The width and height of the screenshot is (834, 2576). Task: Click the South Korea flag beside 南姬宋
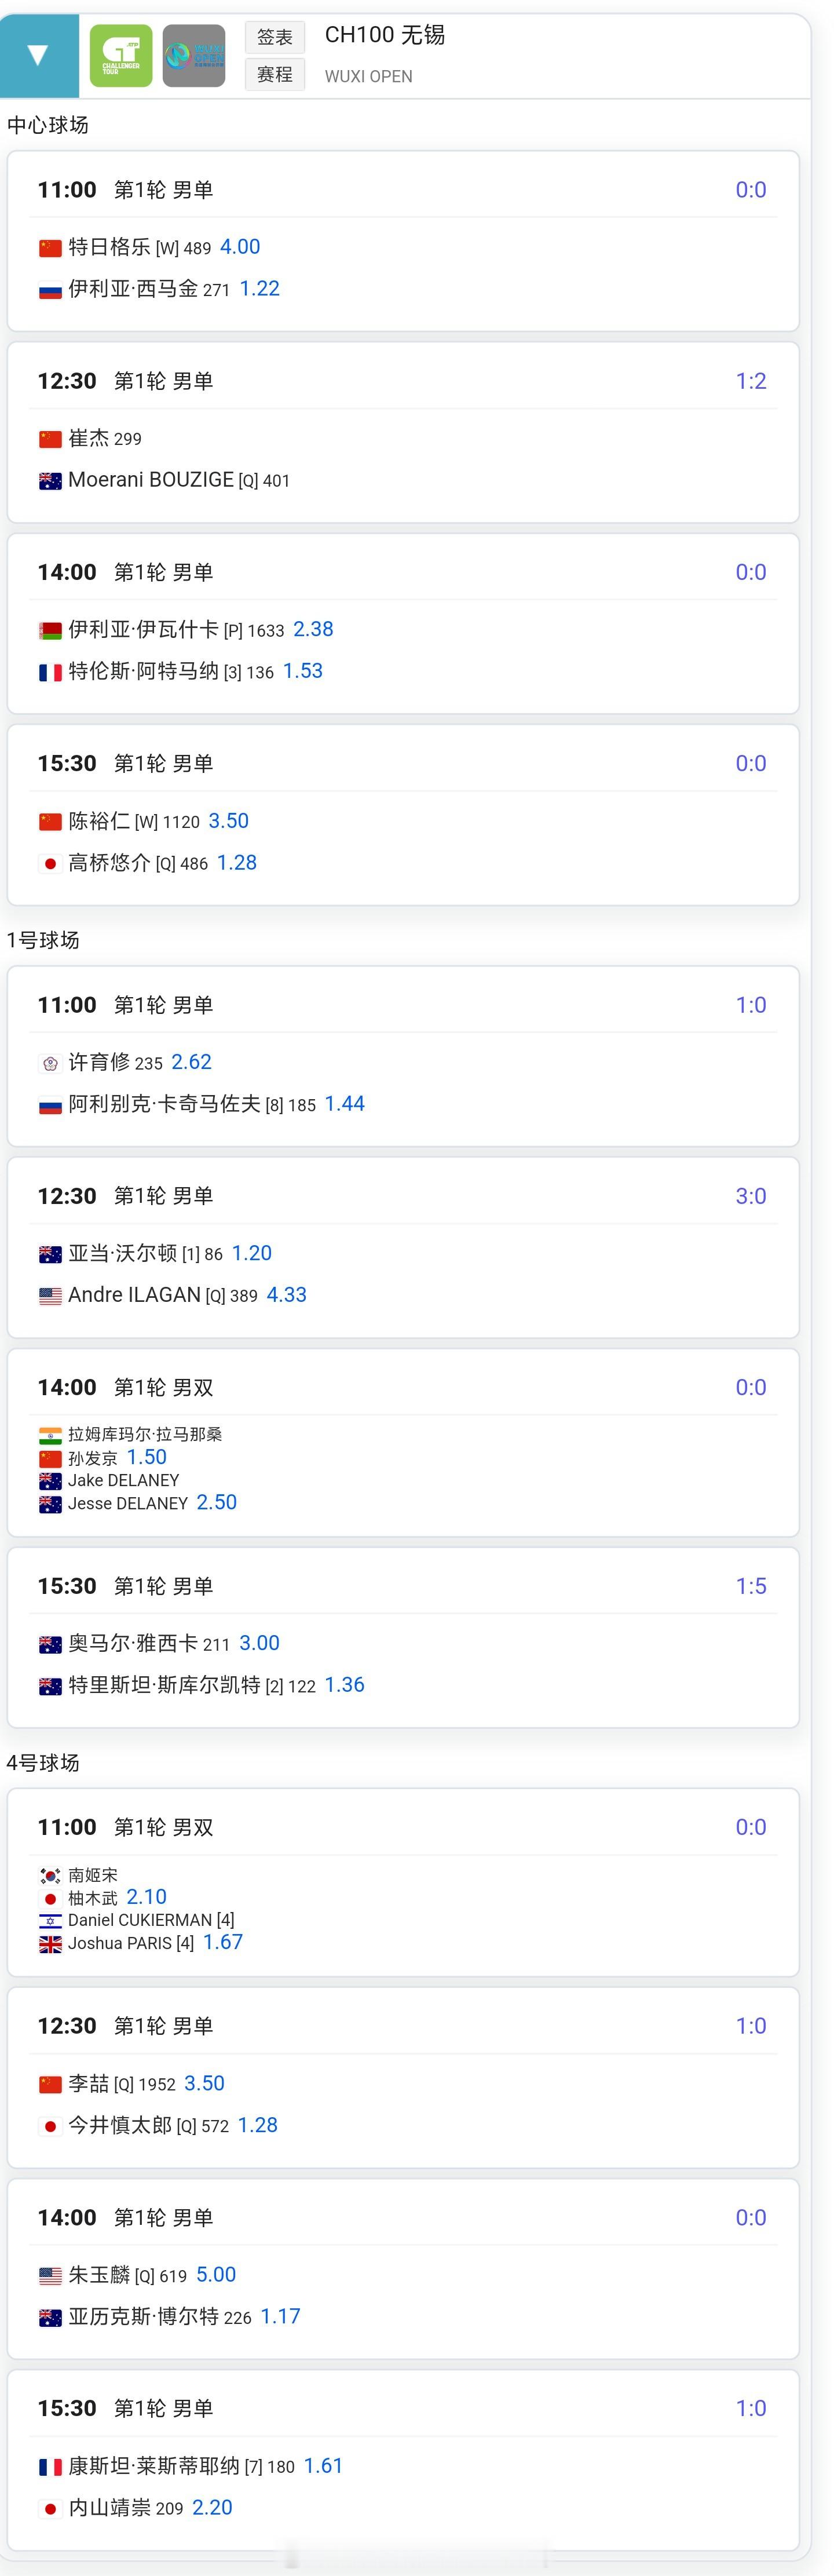(x=50, y=1876)
